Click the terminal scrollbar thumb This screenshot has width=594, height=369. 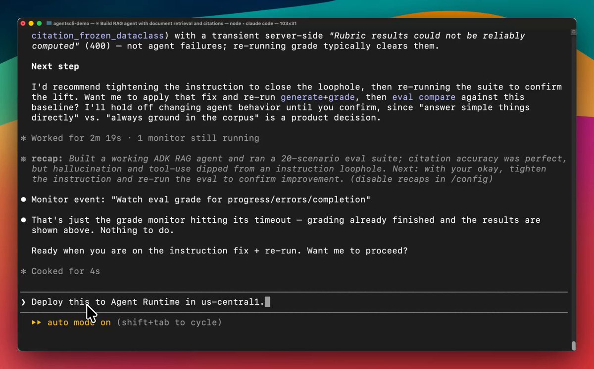click(x=573, y=345)
